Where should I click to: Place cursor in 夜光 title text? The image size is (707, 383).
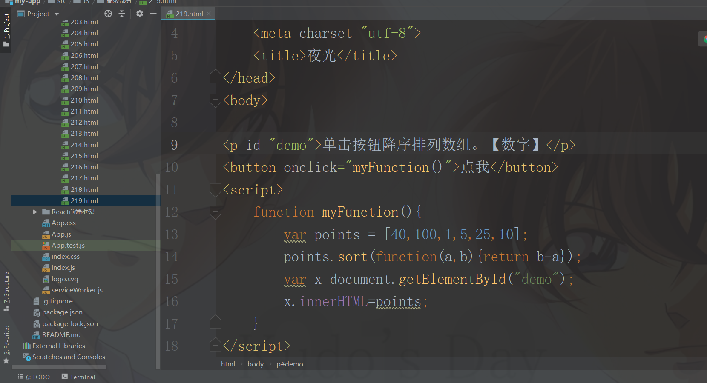tap(322, 56)
